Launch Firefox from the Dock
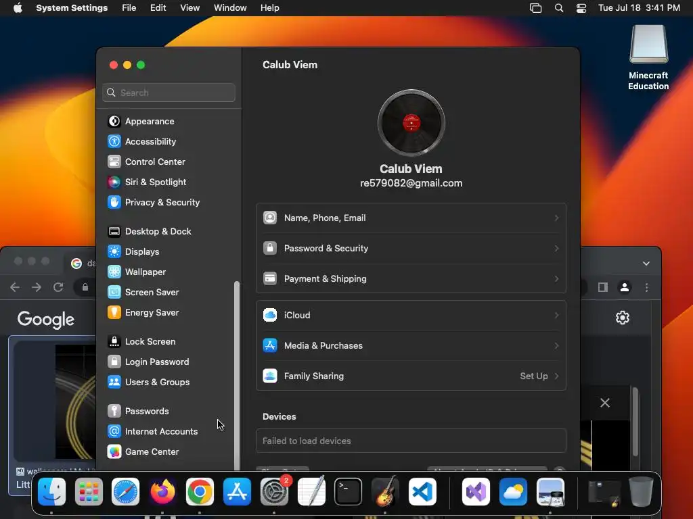This screenshot has width=693, height=519. click(x=162, y=492)
